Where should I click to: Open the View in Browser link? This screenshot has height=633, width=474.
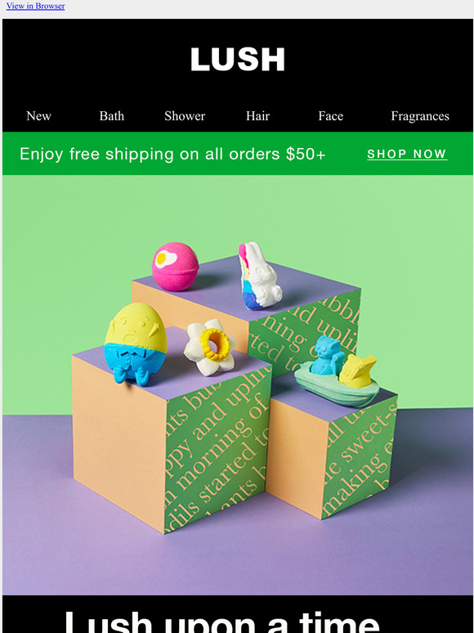click(35, 6)
